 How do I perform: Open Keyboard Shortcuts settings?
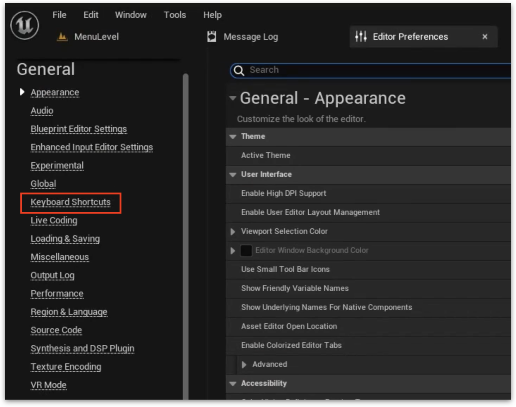click(70, 202)
